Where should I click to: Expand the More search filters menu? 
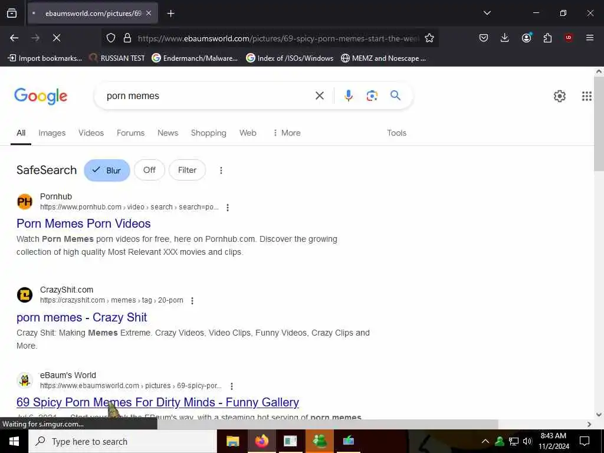(x=287, y=133)
